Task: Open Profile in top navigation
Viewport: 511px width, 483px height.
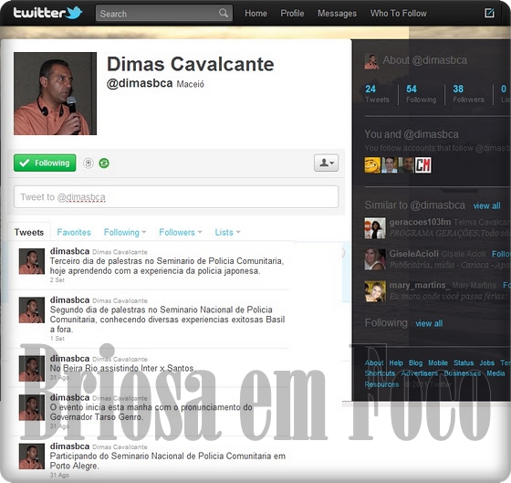Action: [292, 14]
